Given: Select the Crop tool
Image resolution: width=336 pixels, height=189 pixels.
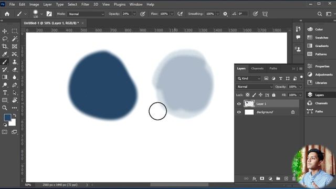Looking at the screenshot, I should point(5,47).
